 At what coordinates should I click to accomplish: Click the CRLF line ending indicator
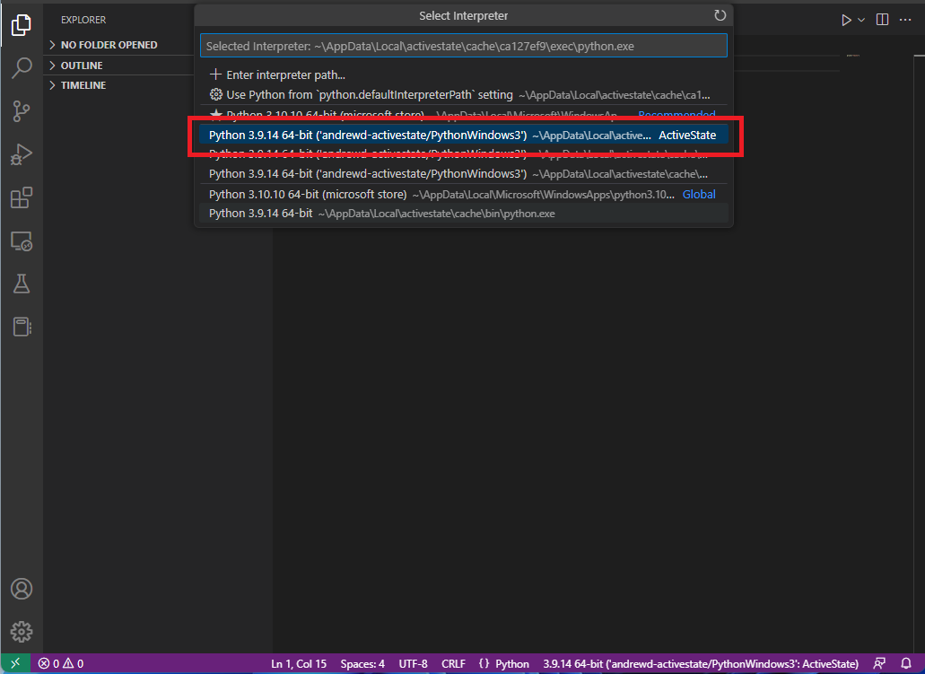click(453, 663)
